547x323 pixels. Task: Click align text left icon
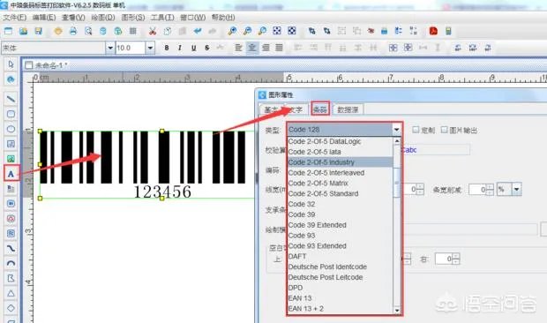(x=238, y=48)
